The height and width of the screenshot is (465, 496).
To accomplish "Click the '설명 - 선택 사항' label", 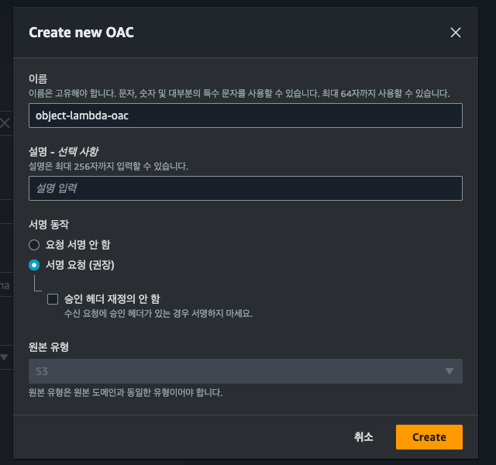I will (x=64, y=151).
